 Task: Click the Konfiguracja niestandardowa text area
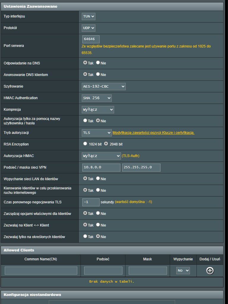(x=112, y=302)
